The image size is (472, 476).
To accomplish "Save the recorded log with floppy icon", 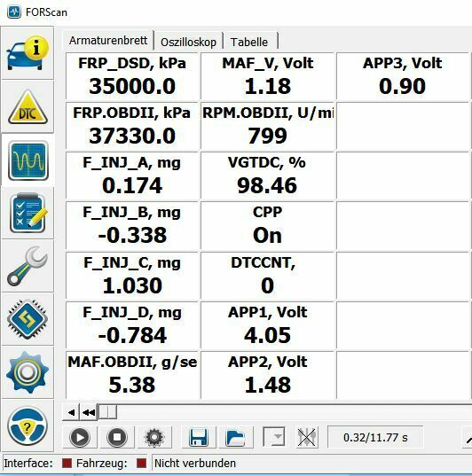I will coord(199,437).
